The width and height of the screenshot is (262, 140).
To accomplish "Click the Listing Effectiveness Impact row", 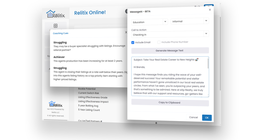I will [x=93, y=102].
